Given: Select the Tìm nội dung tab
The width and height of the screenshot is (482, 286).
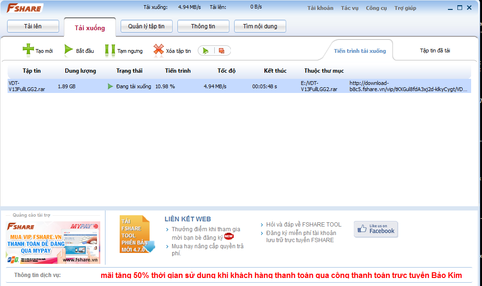Looking at the screenshot, I should click(260, 26).
